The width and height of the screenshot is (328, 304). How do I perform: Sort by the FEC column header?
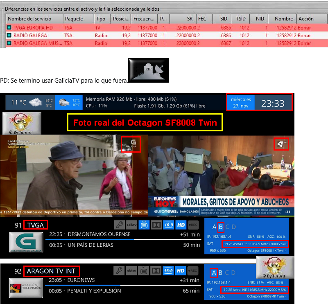coord(205,19)
